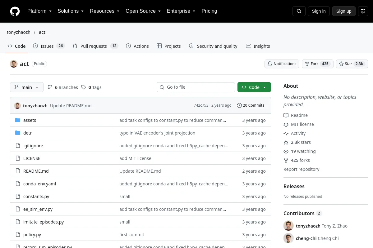Fork this repository
Viewport: 373px width, 248px height.
(x=318, y=64)
